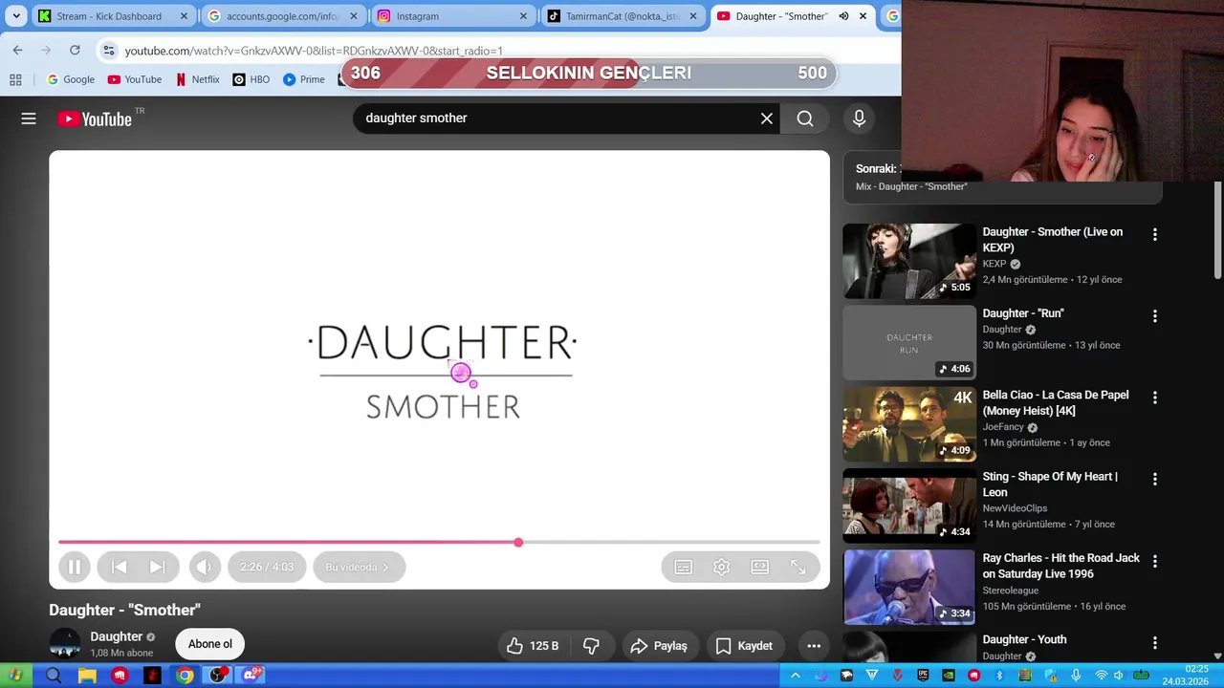Open options for Smother Live on KEXP
This screenshot has height=688, width=1224.
coord(1154,234)
